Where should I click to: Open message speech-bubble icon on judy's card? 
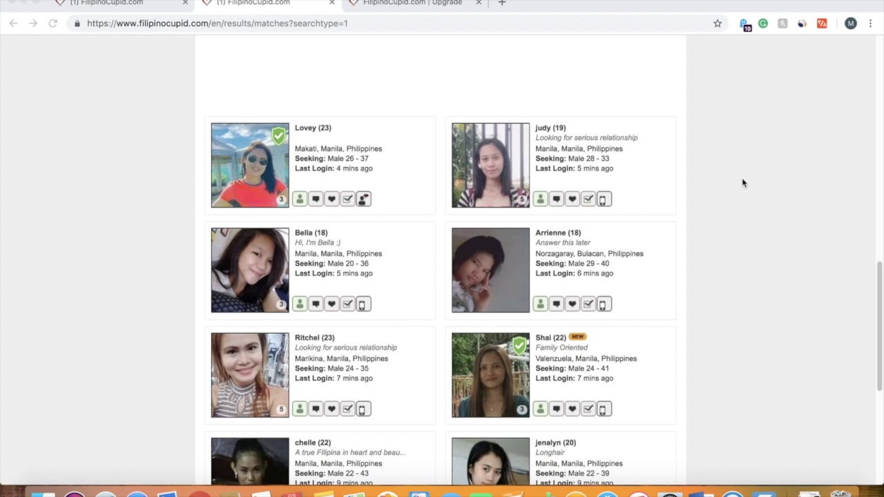click(x=556, y=199)
